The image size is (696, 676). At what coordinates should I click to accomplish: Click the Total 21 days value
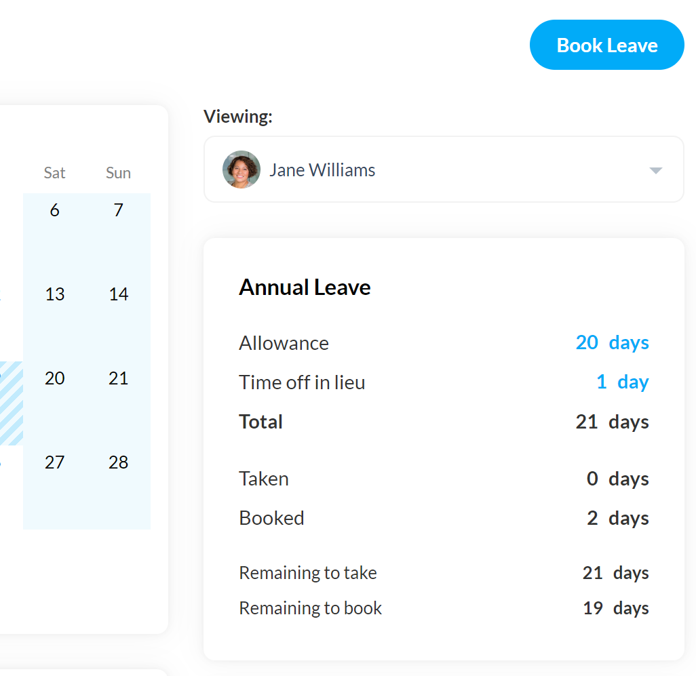[612, 422]
